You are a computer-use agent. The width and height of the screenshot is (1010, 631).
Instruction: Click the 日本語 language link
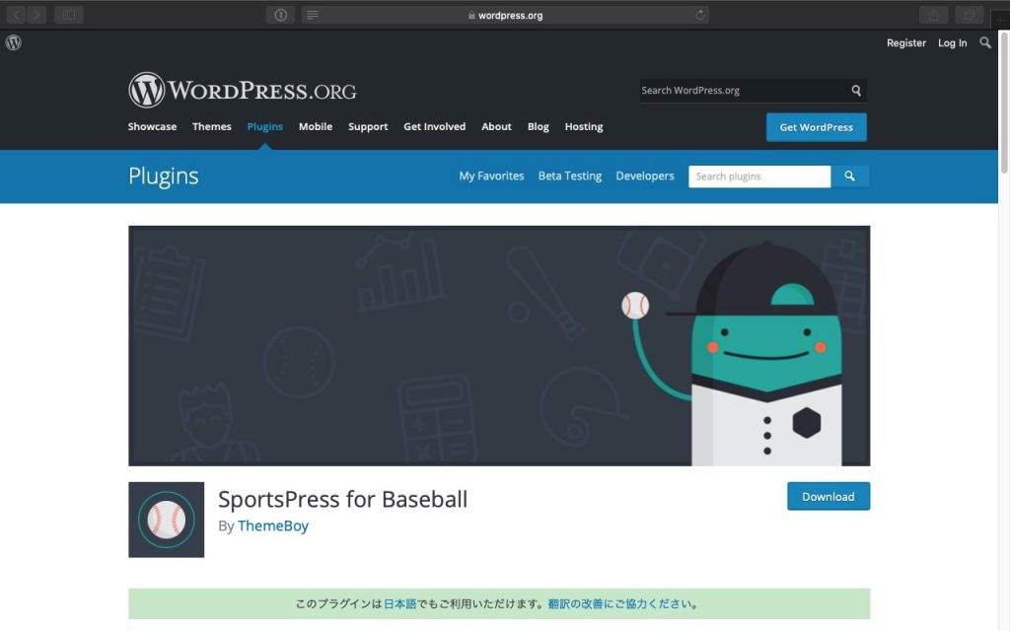coord(399,603)
